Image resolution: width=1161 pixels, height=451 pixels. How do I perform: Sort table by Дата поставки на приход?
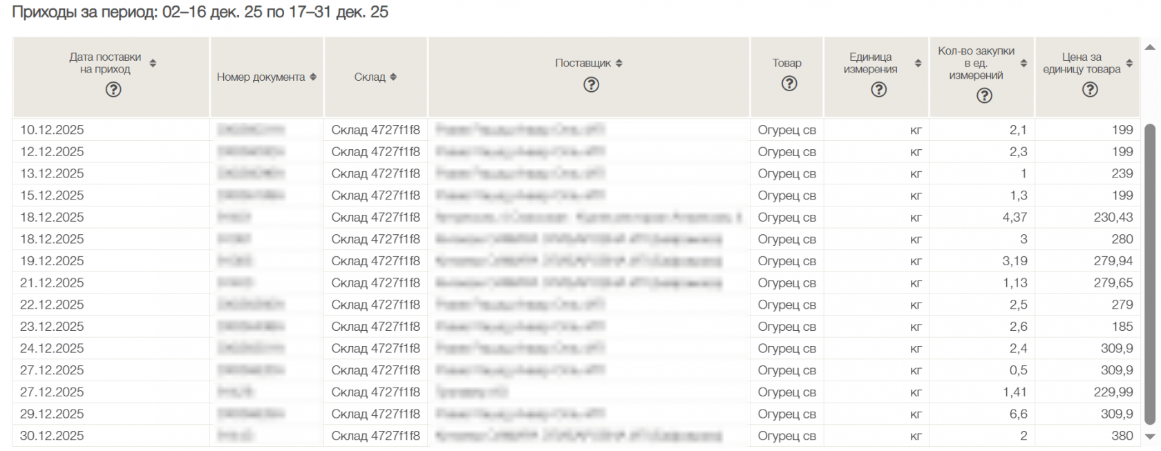tap(153, 63)
